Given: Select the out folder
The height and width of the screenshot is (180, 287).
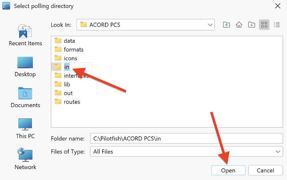Looking at the screenshot, I should coord(63,93).
